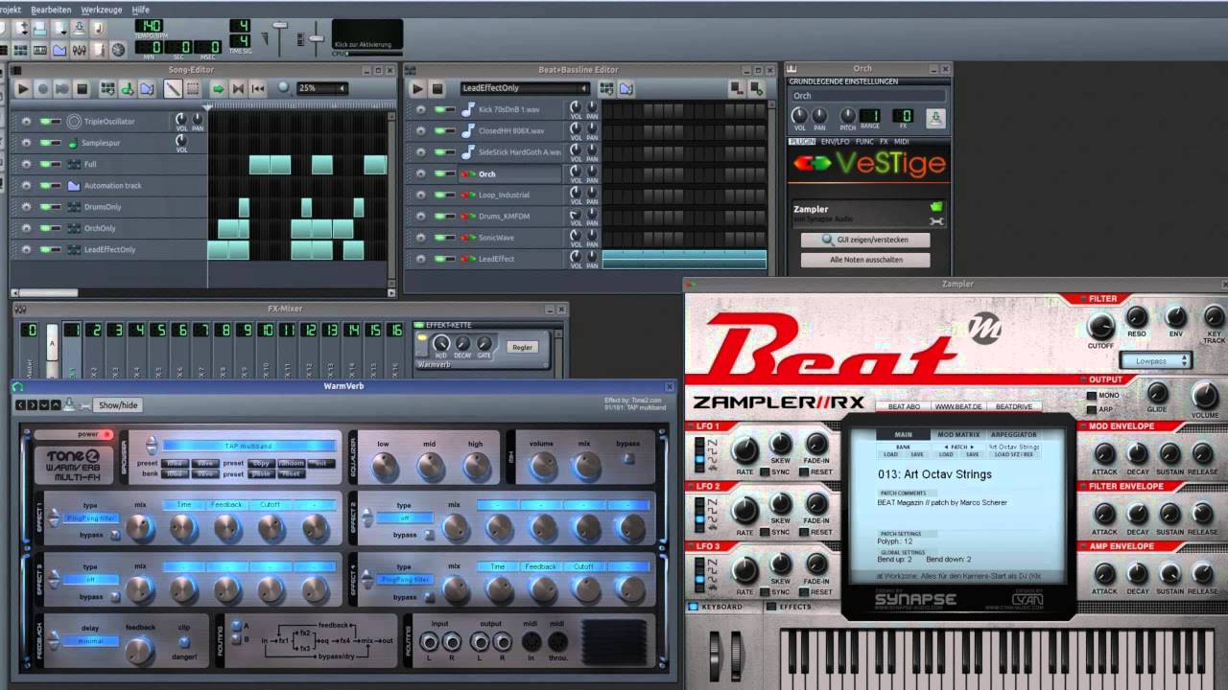
Task: Click Show/hide in the WarmVerb window
Action: point(118,405)
